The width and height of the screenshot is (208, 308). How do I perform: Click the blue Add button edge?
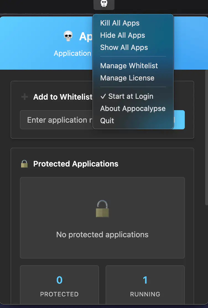[179, 120]
